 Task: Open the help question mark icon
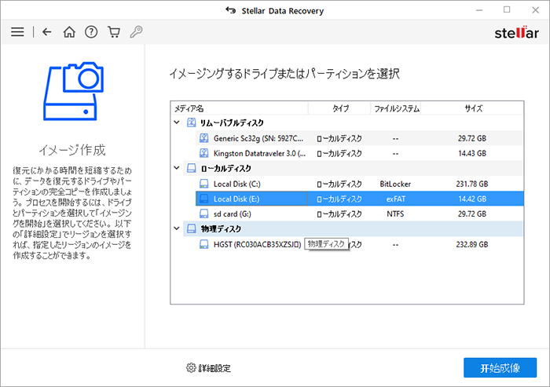[91, 32]
